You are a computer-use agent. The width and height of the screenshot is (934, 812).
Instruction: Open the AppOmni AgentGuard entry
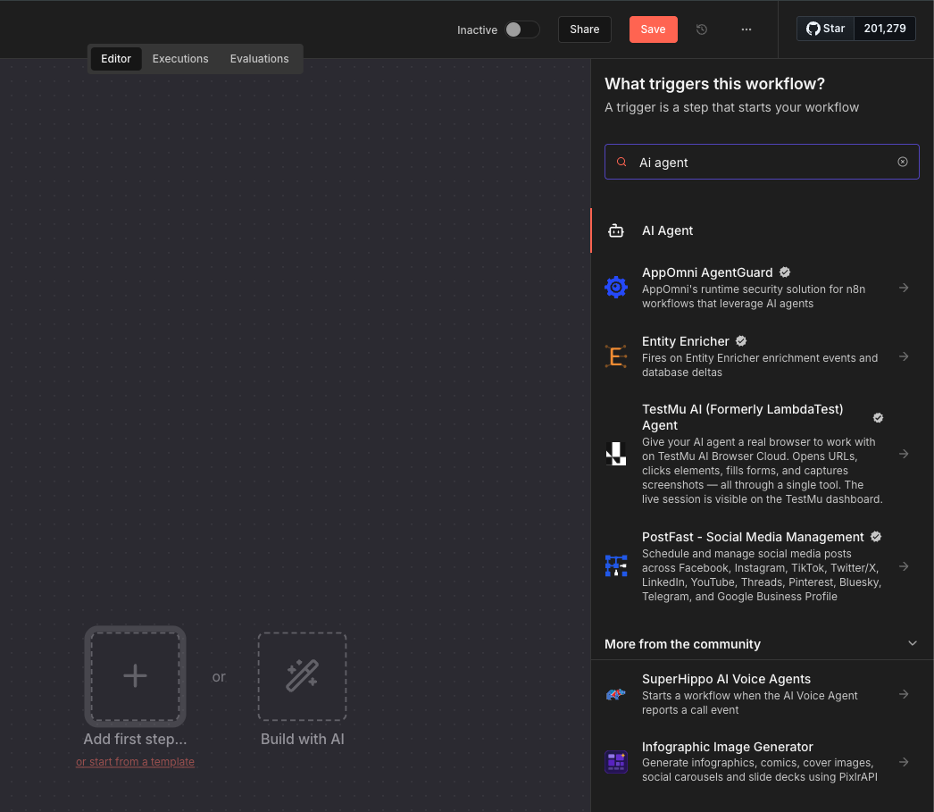[x=762, y=287]
